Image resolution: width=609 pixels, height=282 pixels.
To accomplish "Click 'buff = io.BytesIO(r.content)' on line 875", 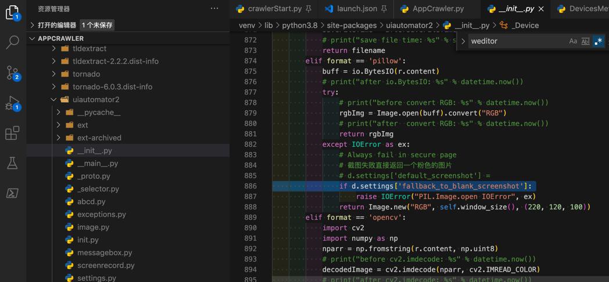I will point(381,71).
